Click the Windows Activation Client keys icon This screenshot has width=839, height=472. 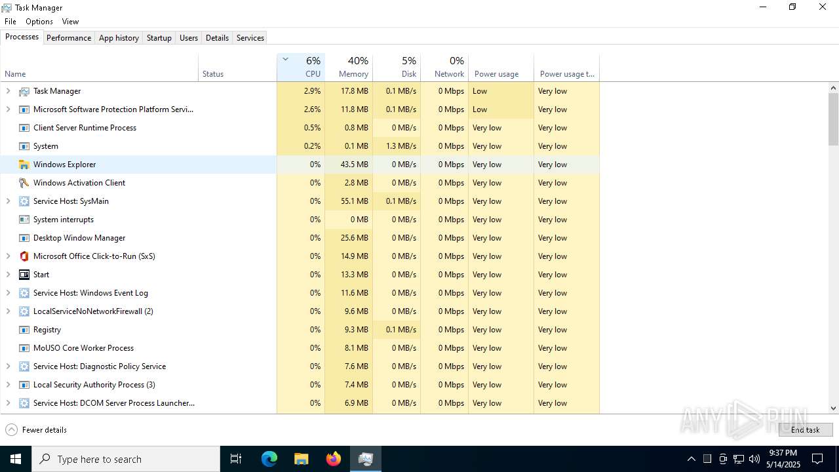point(24,183)
